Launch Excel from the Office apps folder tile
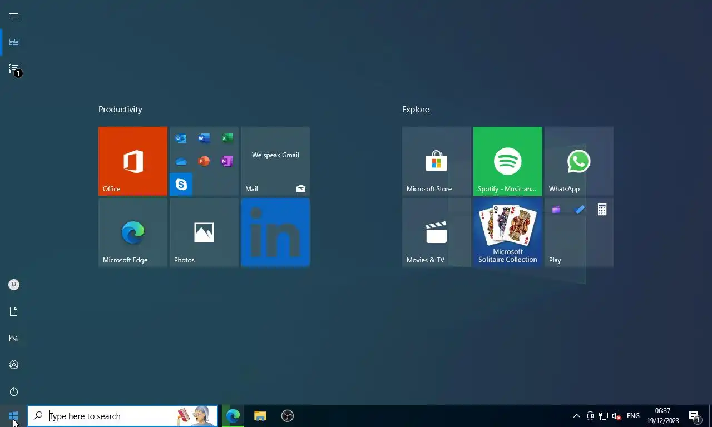This screenshot has height=427, width=712. 227,138
